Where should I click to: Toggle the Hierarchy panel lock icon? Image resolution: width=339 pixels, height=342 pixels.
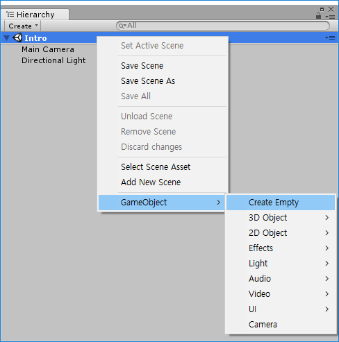(319, 16)
